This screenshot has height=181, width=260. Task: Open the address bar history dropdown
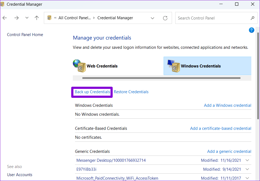click(152, 18)
